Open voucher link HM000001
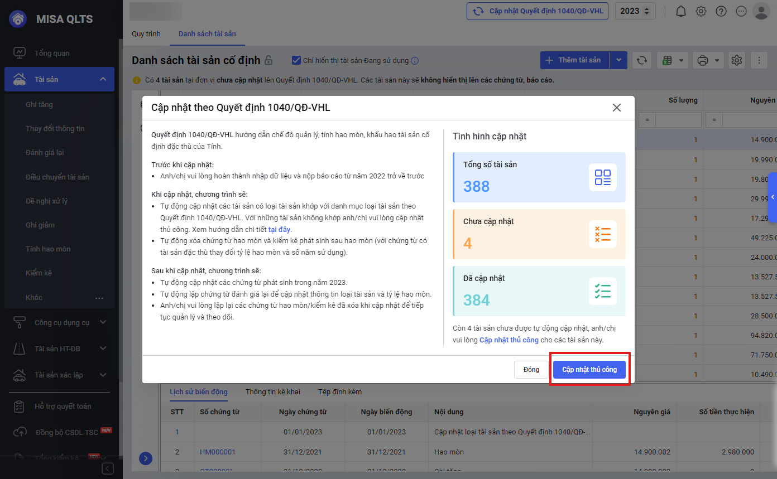Screen dimensions: 777x479 218,452
